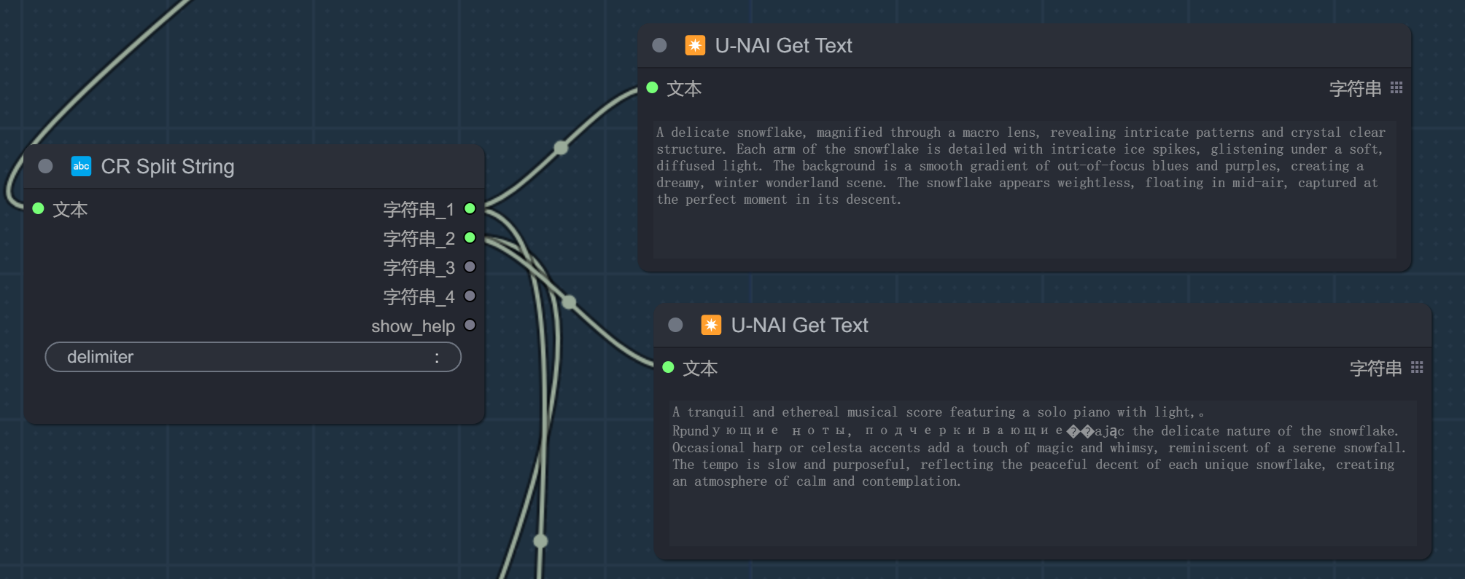Click the link midpoint dot to lower U-NAI node
This screenshot has width=1465, height=579.
coord(569,302)
